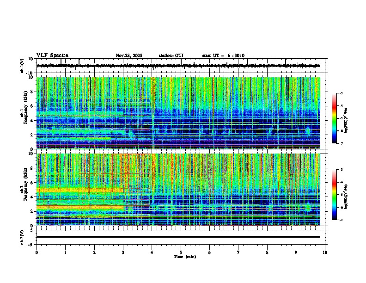Click the ch.1 spectrogram color bar

335,118
